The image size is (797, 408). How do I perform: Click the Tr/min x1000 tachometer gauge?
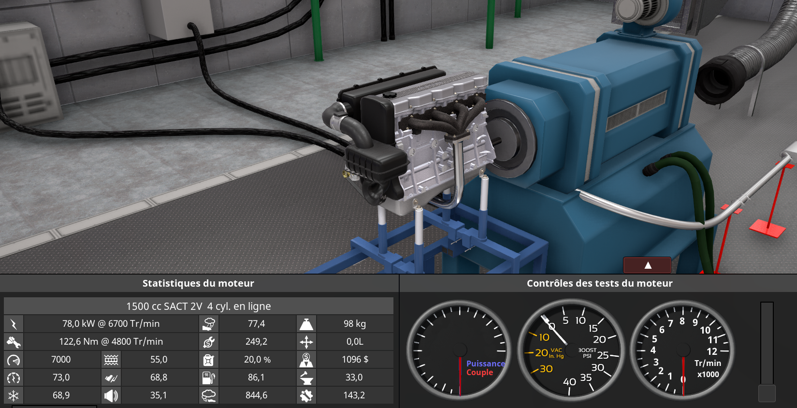pyautogui.click(x=682, y=350)
